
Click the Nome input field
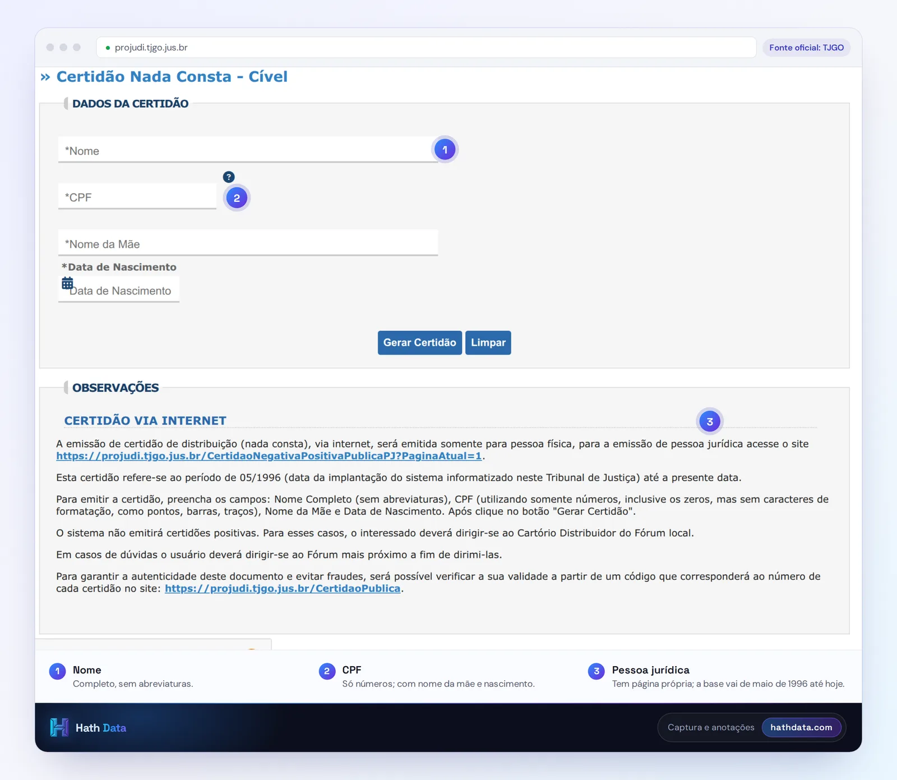[x=248, y=150]
